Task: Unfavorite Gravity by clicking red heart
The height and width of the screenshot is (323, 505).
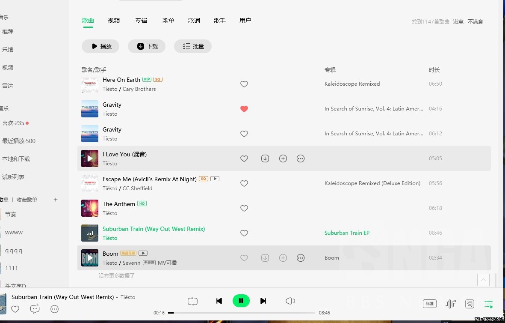Action: point(244,109)
